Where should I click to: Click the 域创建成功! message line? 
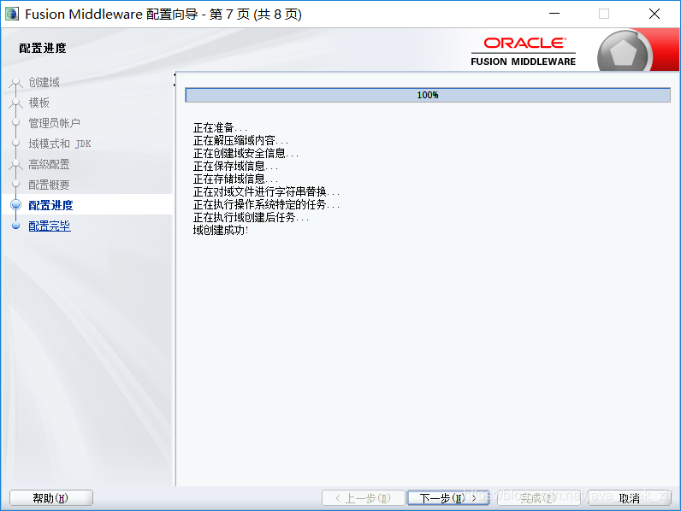[x=221, y=230]
